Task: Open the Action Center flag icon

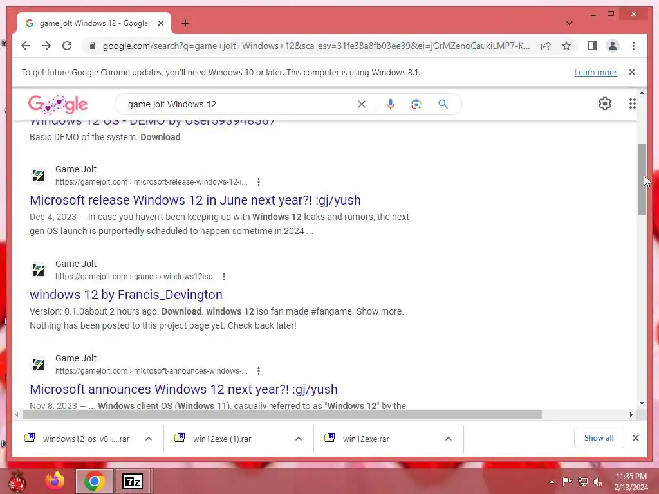Action: [x=567, y=481]
